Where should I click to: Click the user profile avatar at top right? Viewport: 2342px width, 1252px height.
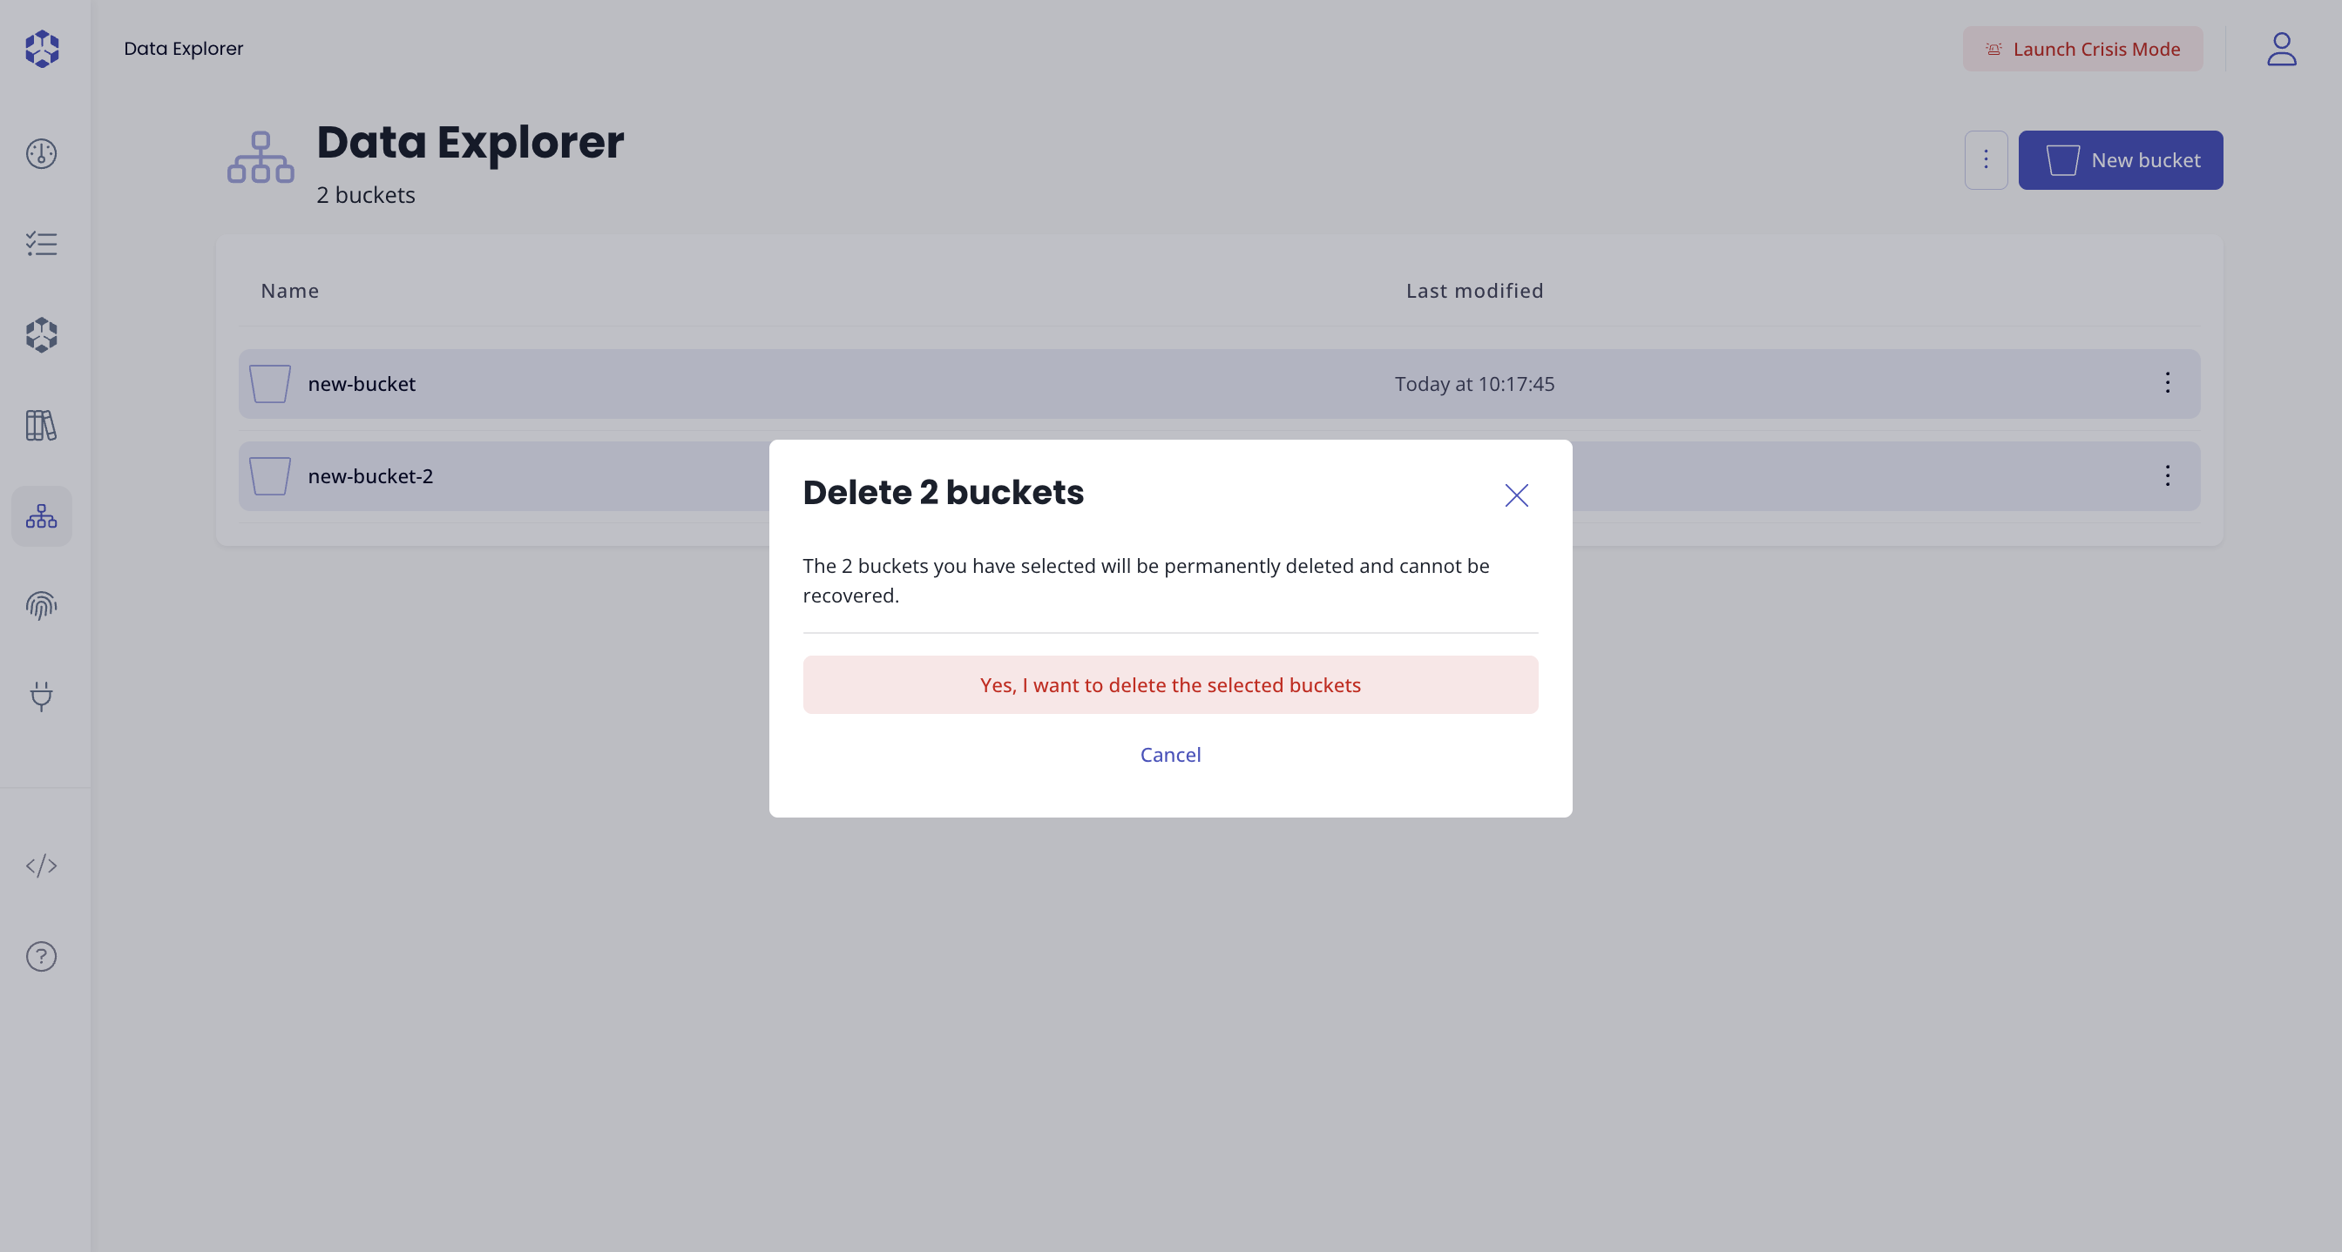click(x=2282, y=49)
